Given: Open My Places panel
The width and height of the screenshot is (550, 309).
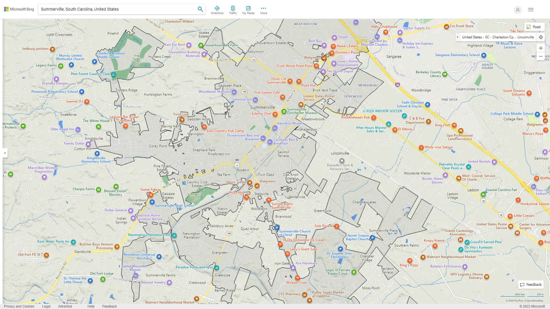Looking at the screenshot, I should (x=248, y=10).
